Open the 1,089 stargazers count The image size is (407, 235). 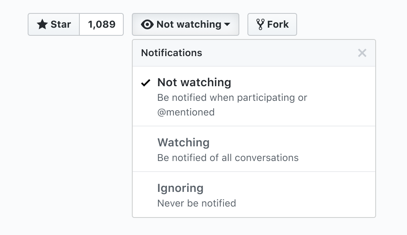point(101,24)
